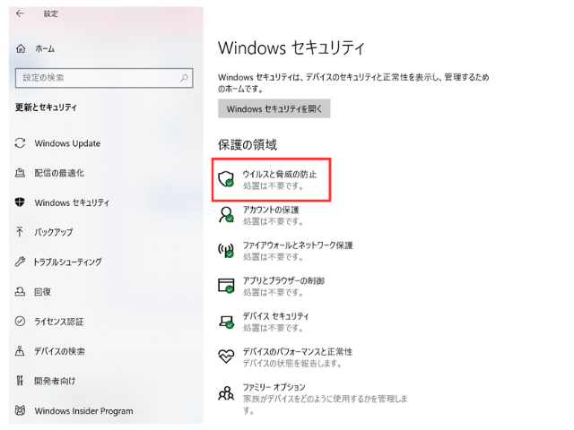
Task: Open ファイアウォールとネットワーク保護 link
Action: tap(298, 245)
